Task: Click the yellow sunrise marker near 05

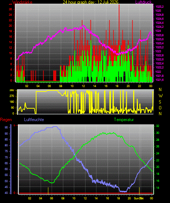Action: (x=48, y=191)
